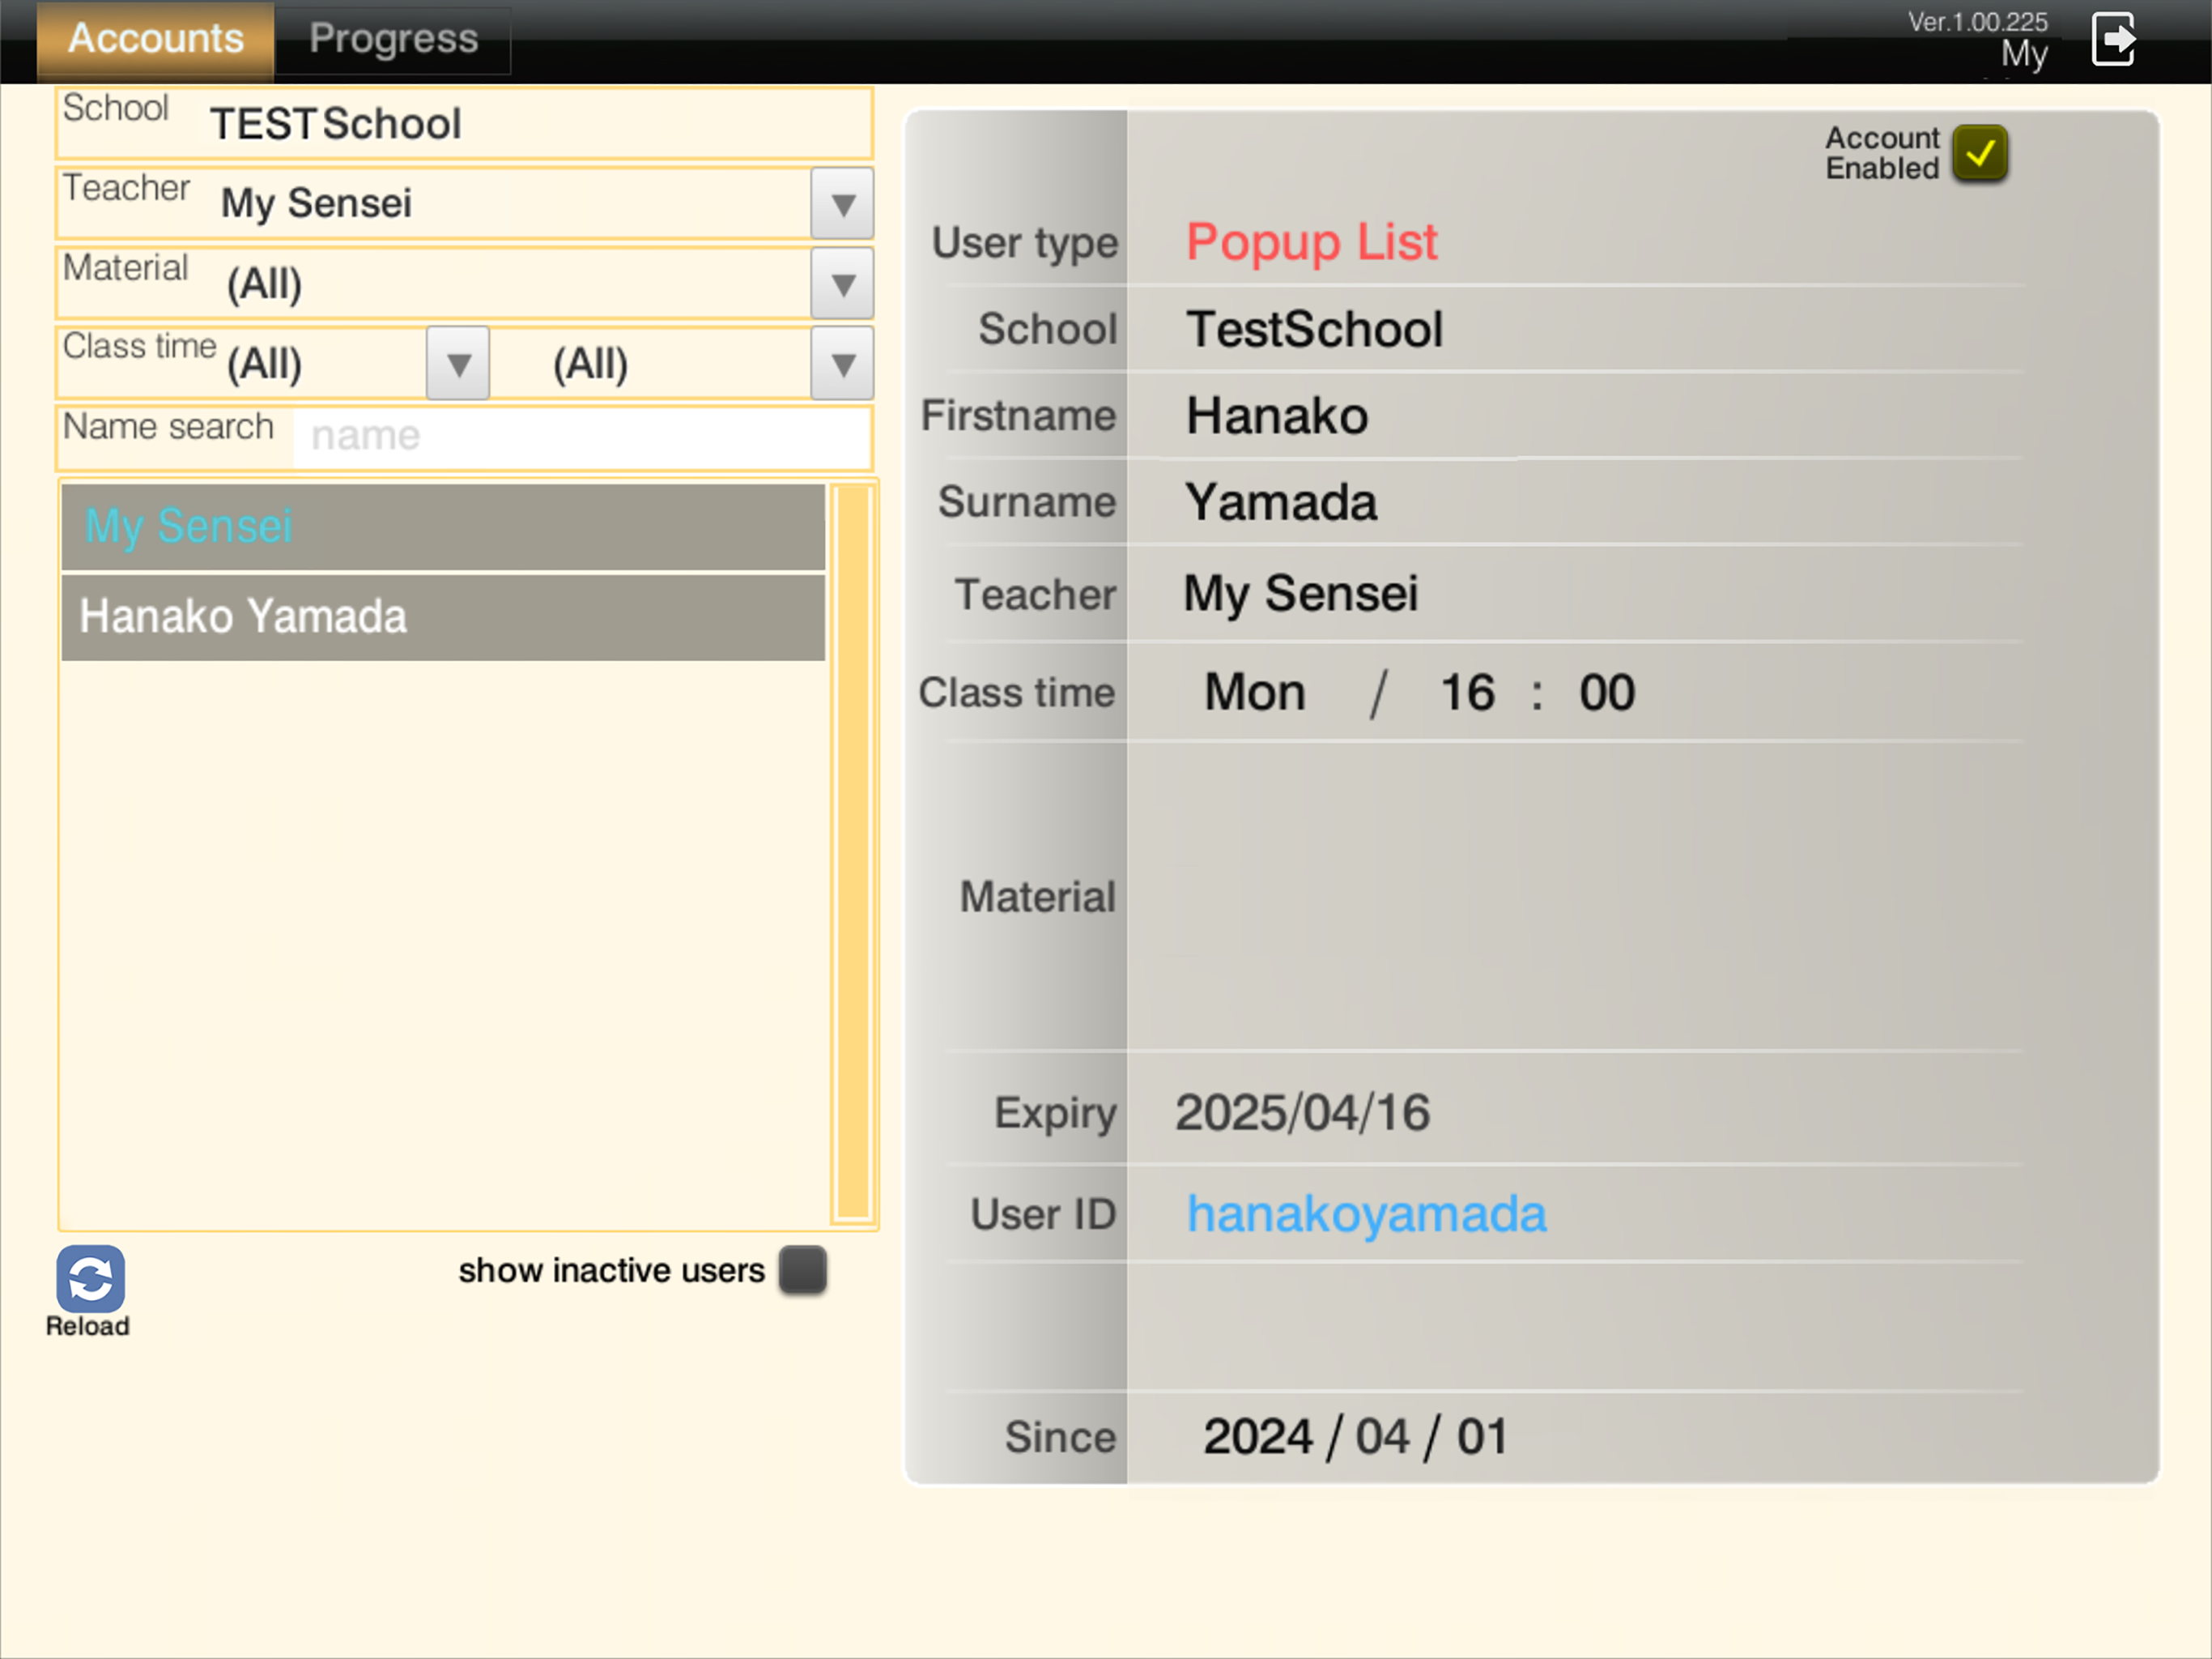Switch to the Accounts tab
Viewport: 2212px width, 1659px height.
tap(155, 39)
